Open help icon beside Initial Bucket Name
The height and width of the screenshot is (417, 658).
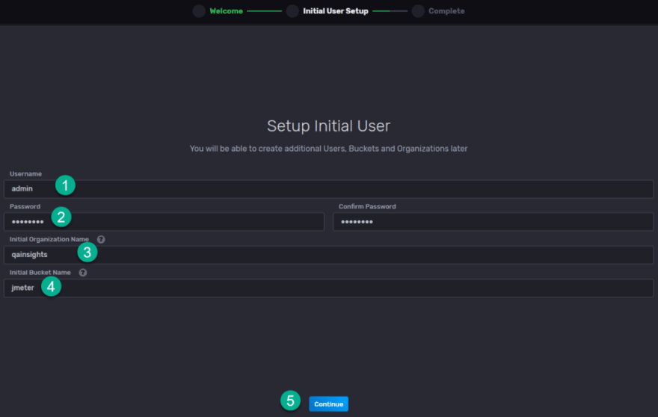(x=83, y=272)
